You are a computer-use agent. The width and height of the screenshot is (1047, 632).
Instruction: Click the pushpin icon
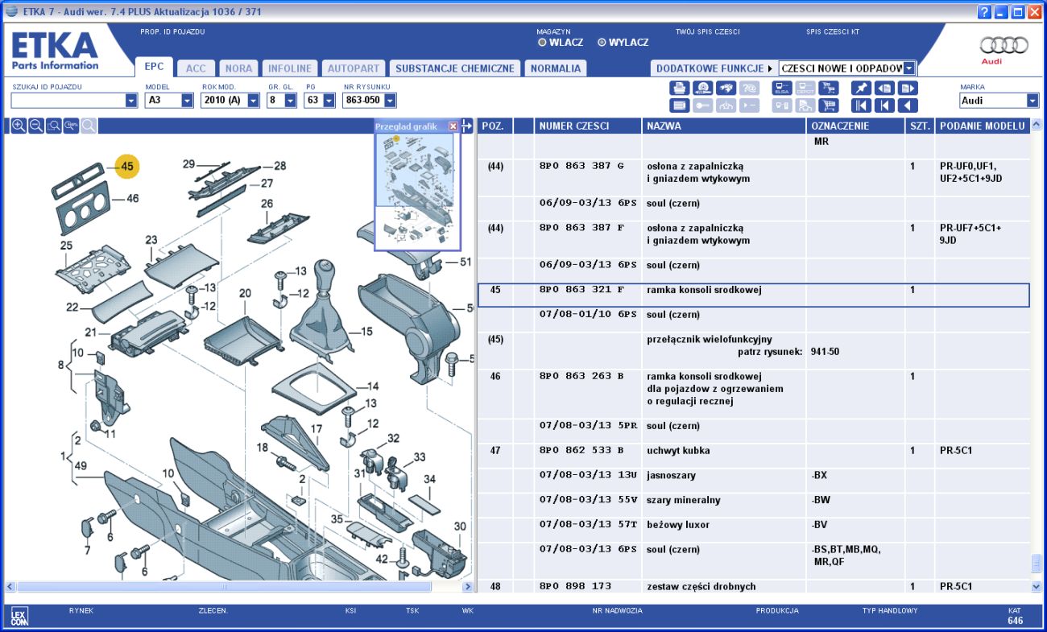click(x=861, y=89)
